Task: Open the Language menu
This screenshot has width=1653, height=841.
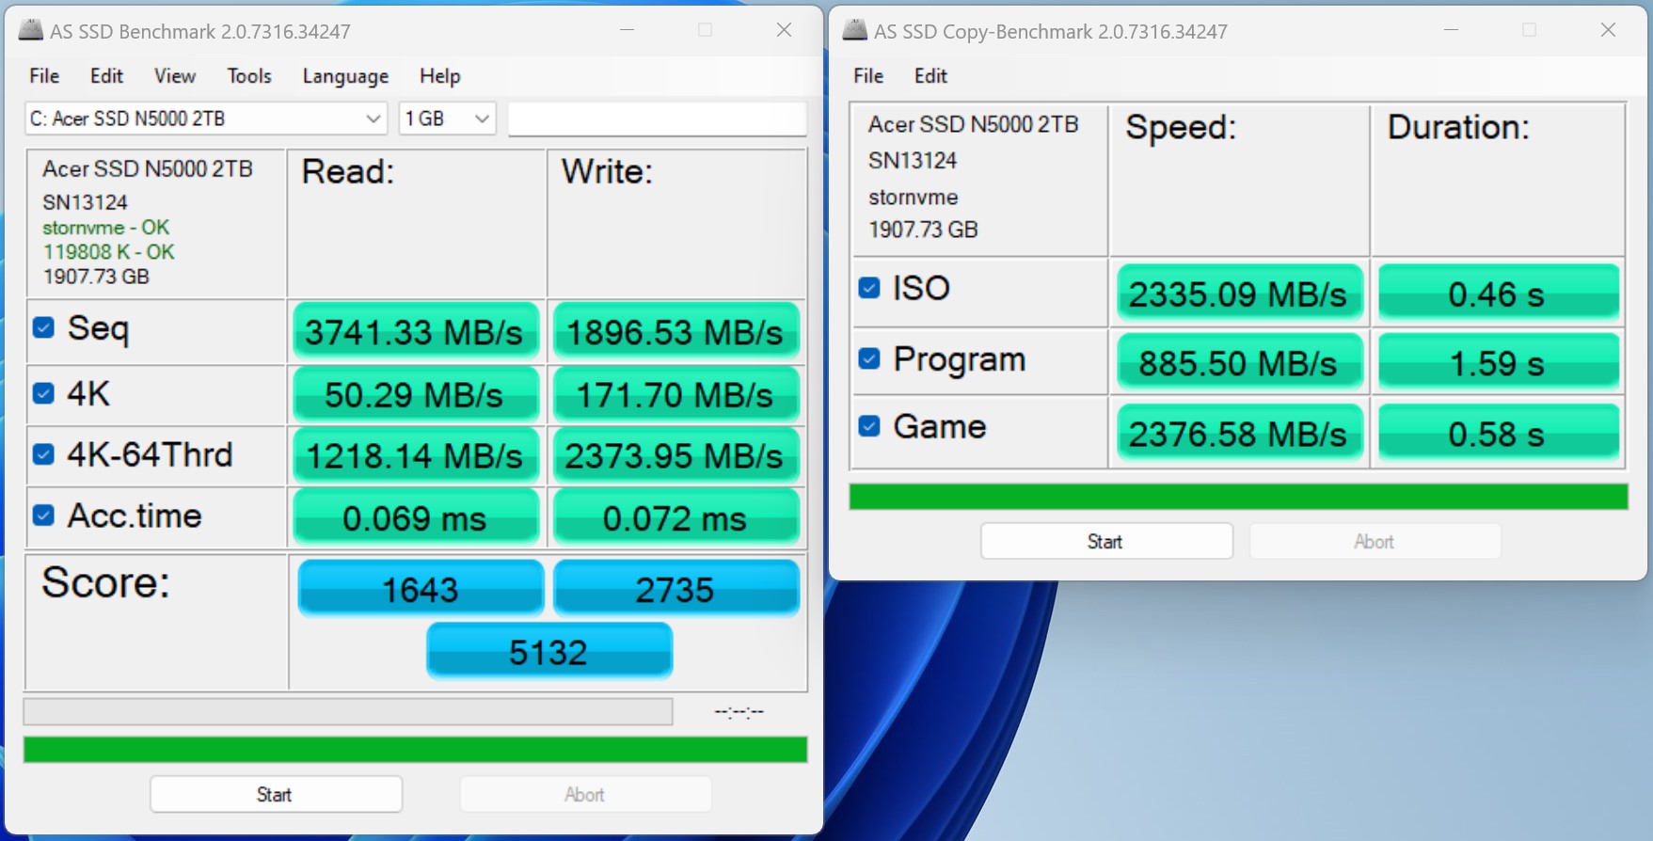Action: (x=345, y=76)
